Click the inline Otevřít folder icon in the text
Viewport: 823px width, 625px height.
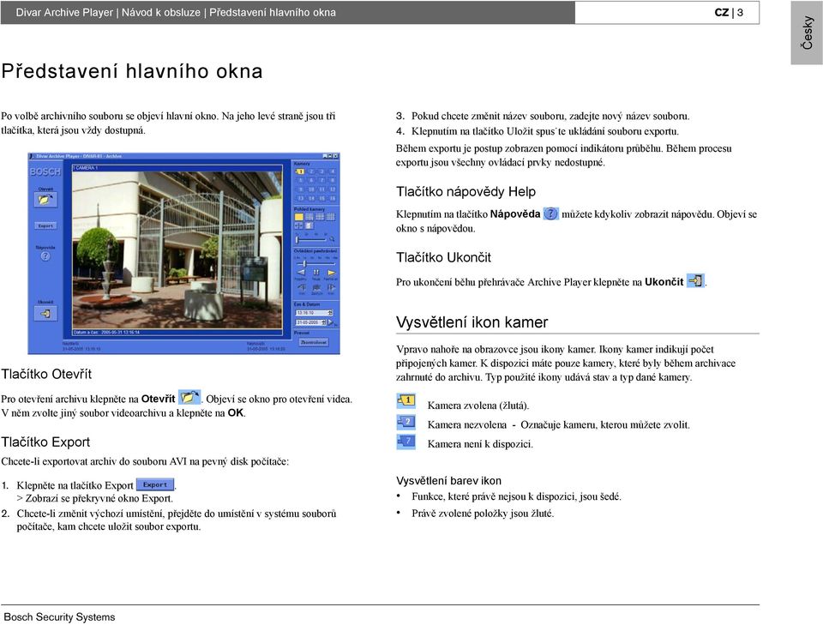point(189,397)
